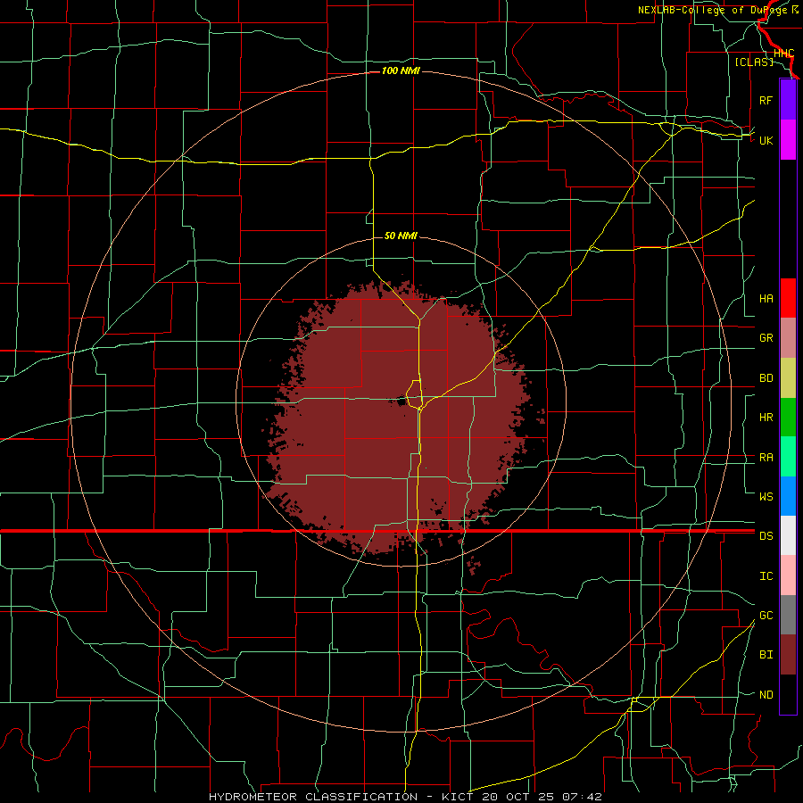This screenshot has width=803, height=803.
Task: Click the '100 NMI' range ring label
Action: 401,70
